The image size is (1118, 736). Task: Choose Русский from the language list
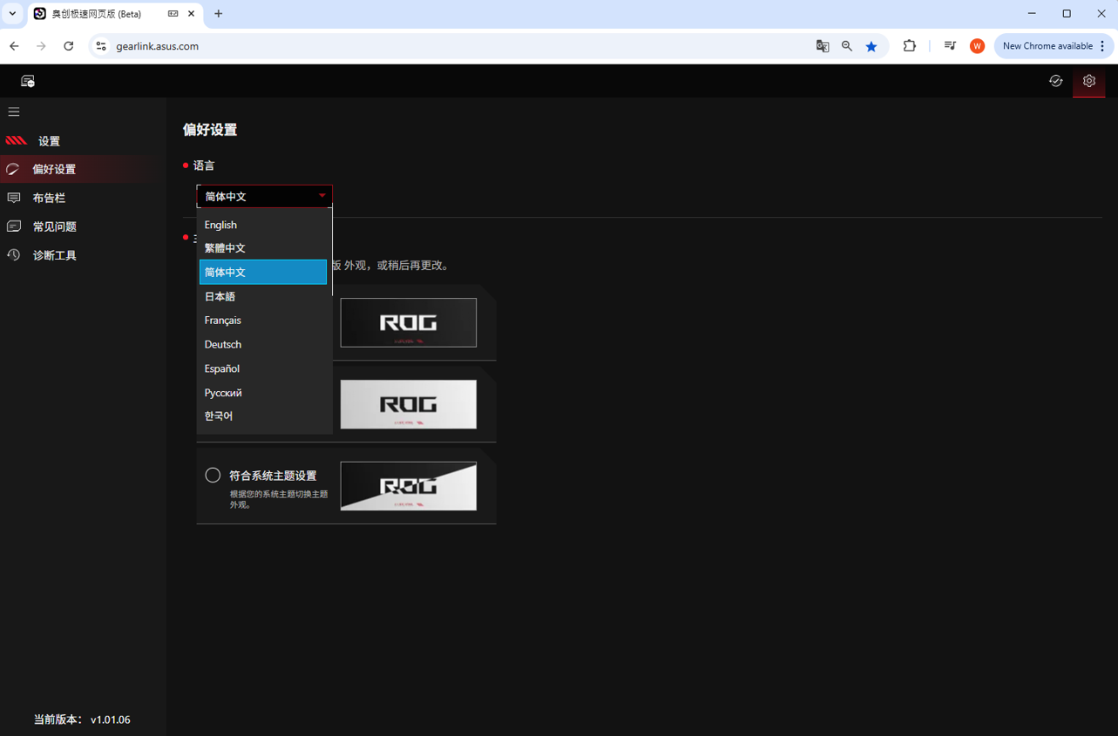click(263, 393)
